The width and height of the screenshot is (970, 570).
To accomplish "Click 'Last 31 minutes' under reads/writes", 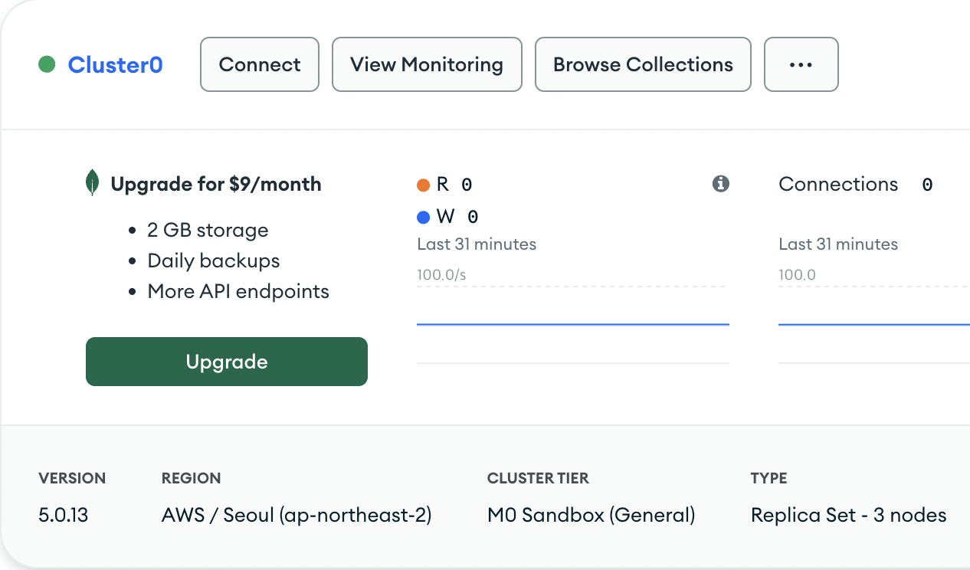I will [x=477, y=244].
